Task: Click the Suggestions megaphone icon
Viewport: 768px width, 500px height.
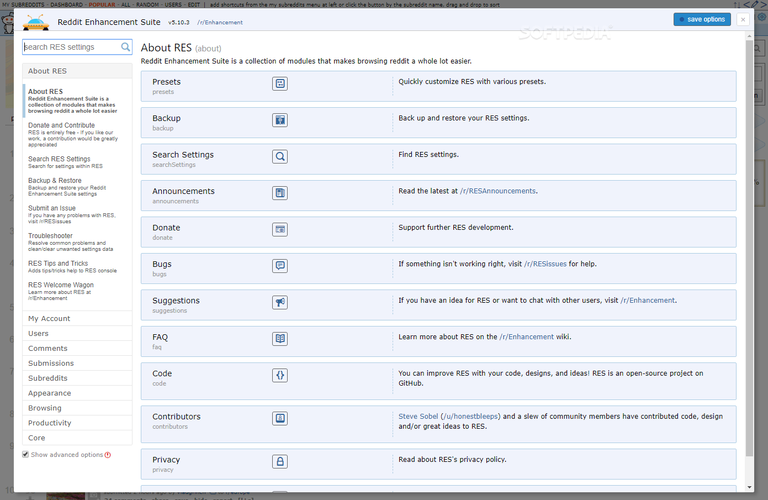Action: pyautogui.click(x=280, y=302)
